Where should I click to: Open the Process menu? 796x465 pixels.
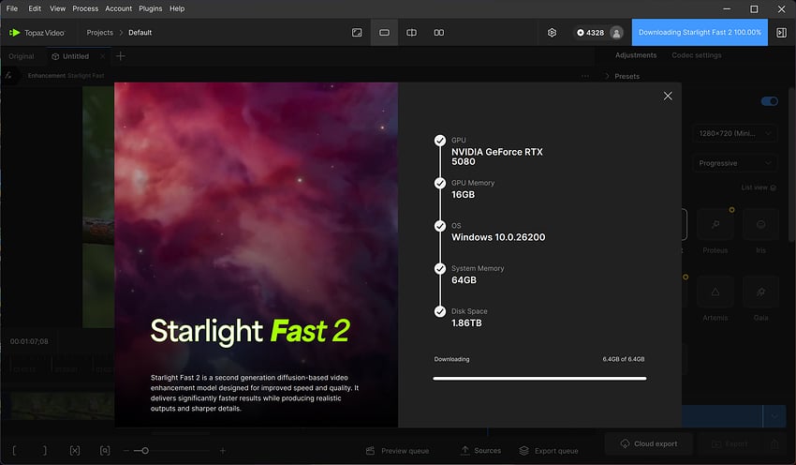coord(85,8)
